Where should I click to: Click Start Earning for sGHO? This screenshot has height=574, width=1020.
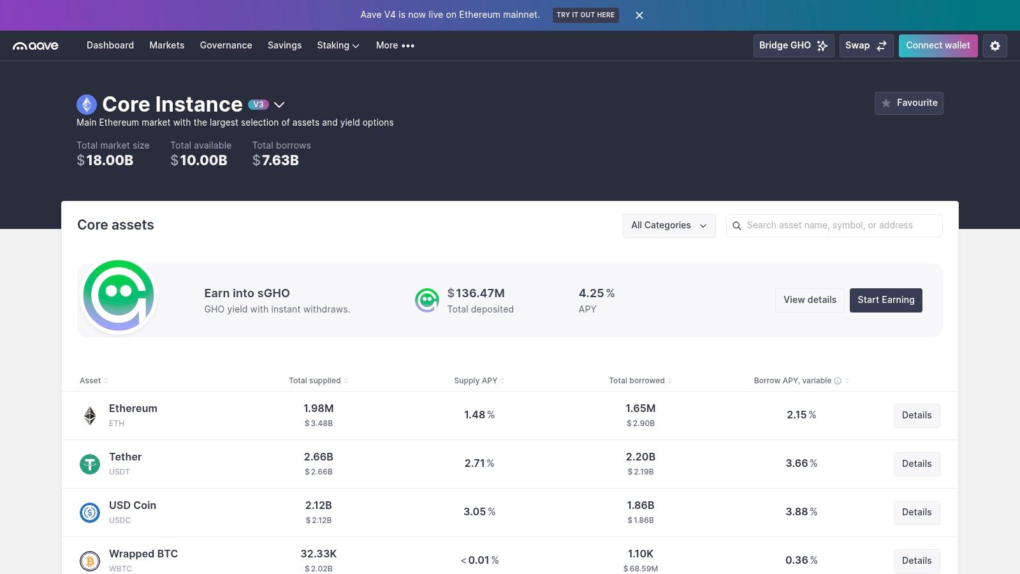(x=886, y=300)
